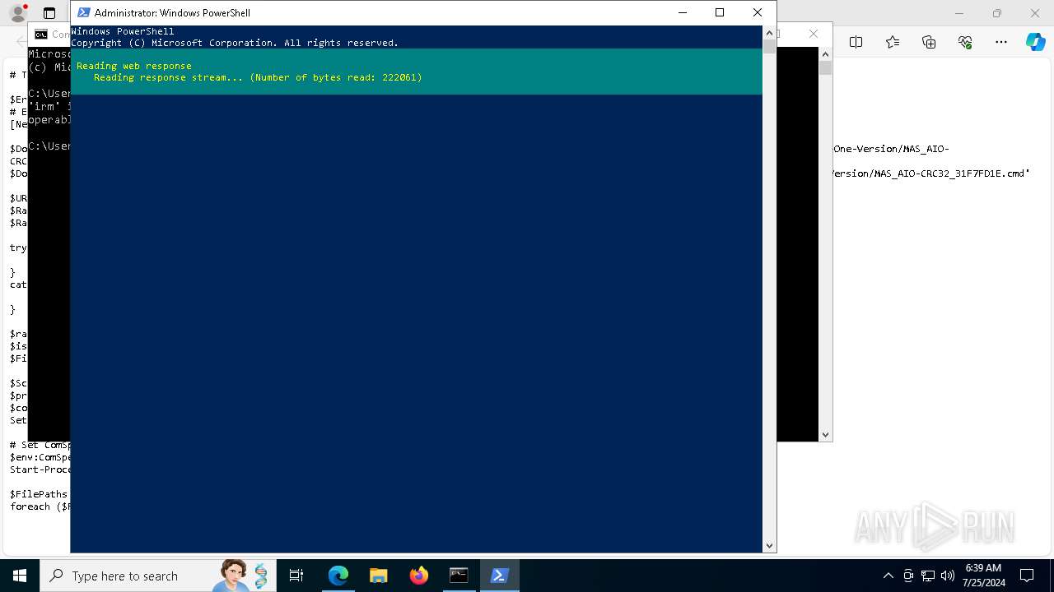
Task: Open the network tray icon
Action: (928, 576)
